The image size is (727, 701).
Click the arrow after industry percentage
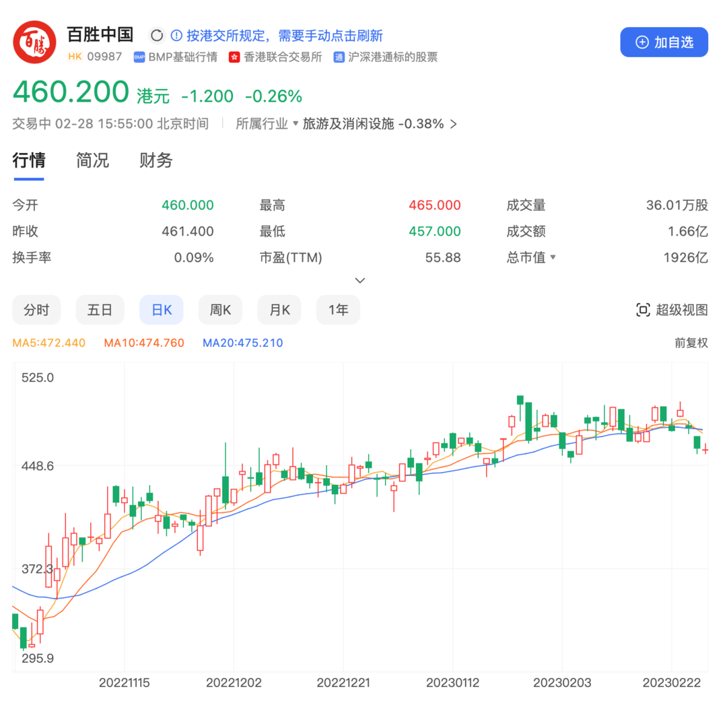(454, 125)
